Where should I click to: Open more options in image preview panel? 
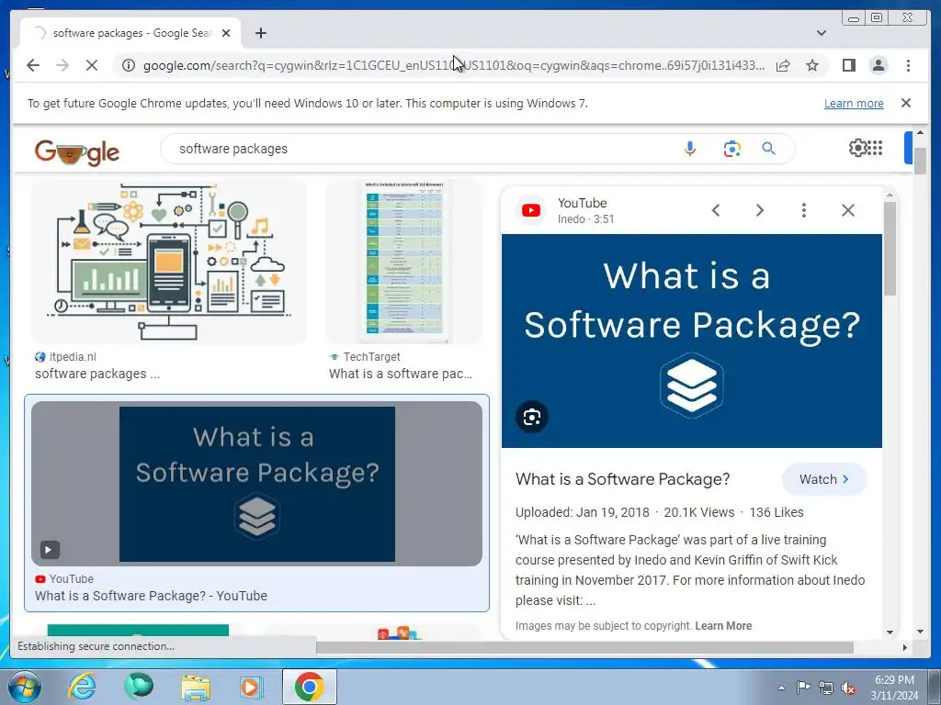coord(803,210)
